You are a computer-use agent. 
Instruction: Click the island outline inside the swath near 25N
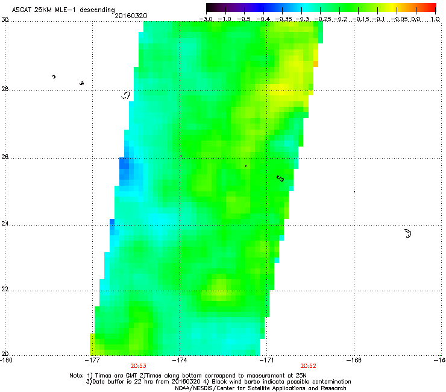pos(280,179)
